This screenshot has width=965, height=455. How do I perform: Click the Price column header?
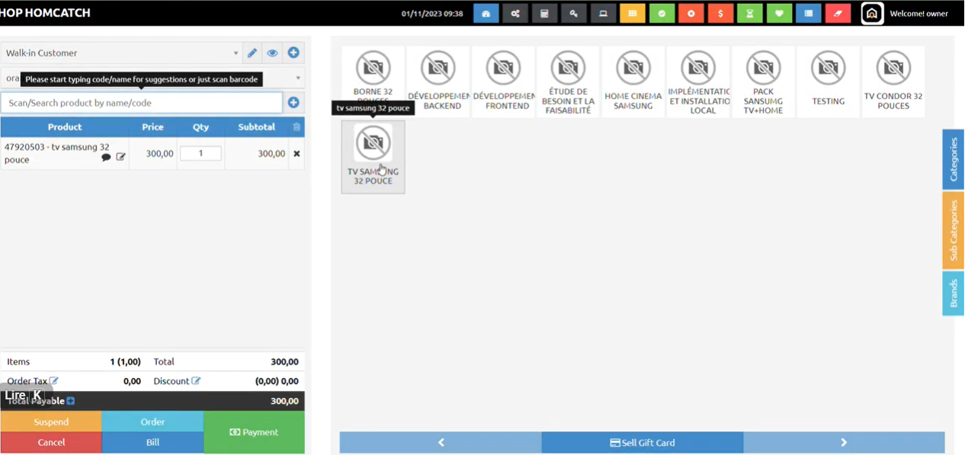pos(152,127)
